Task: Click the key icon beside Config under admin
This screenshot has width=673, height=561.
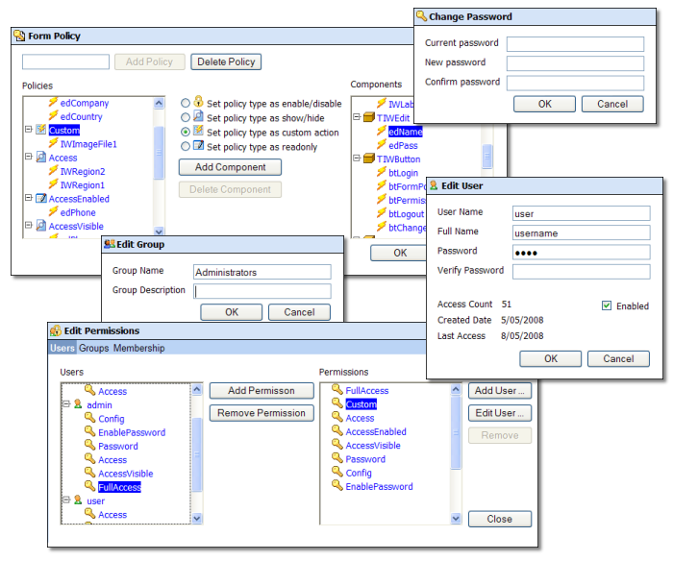Action: [89, 419]
